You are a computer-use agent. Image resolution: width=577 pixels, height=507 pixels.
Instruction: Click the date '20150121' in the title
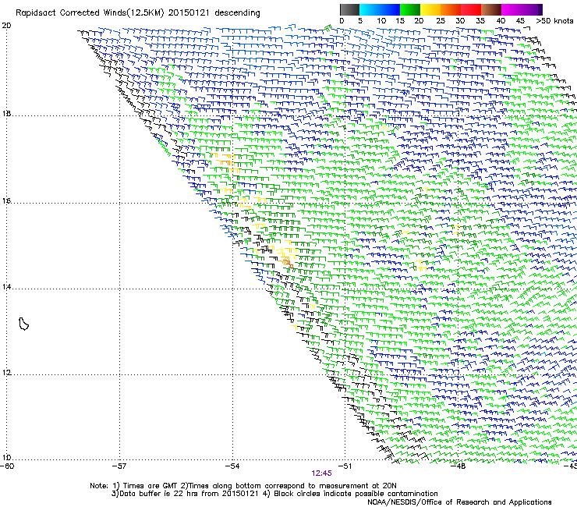tap(189, 13)
